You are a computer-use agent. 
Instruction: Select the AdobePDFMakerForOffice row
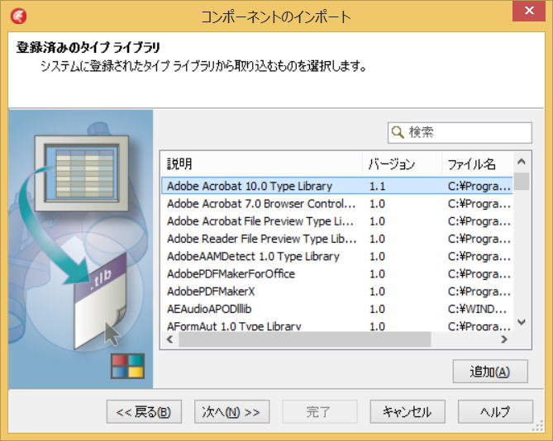[x=336, y=274]
